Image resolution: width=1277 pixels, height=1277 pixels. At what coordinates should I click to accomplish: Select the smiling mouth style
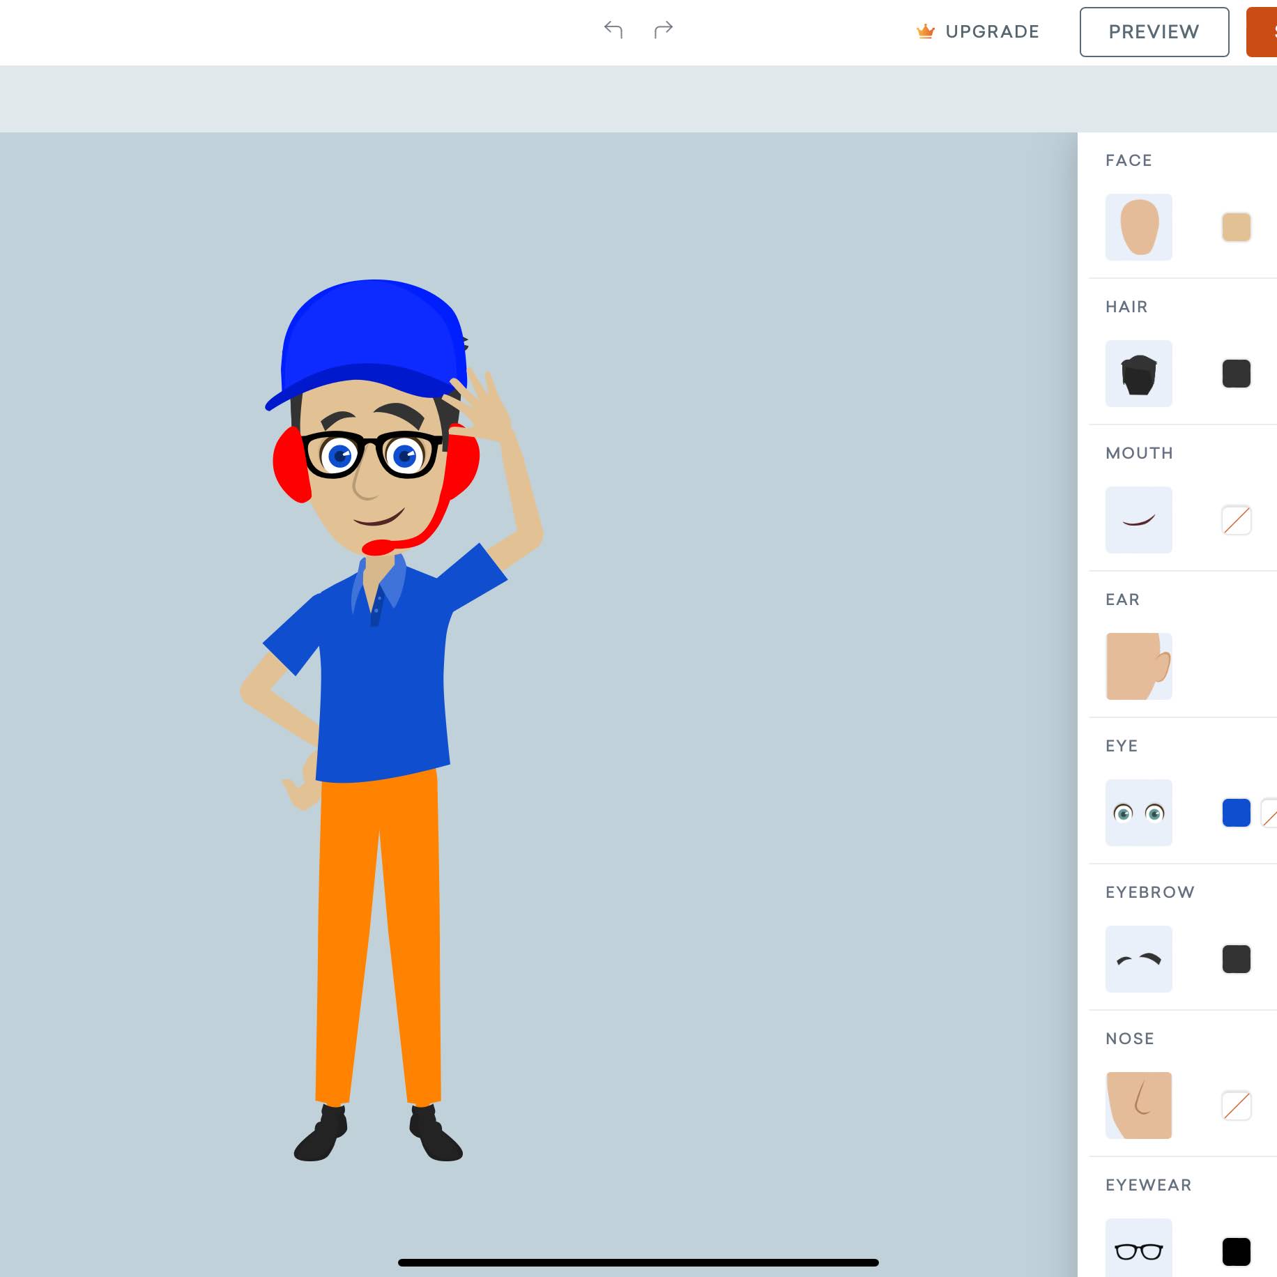1138,519
